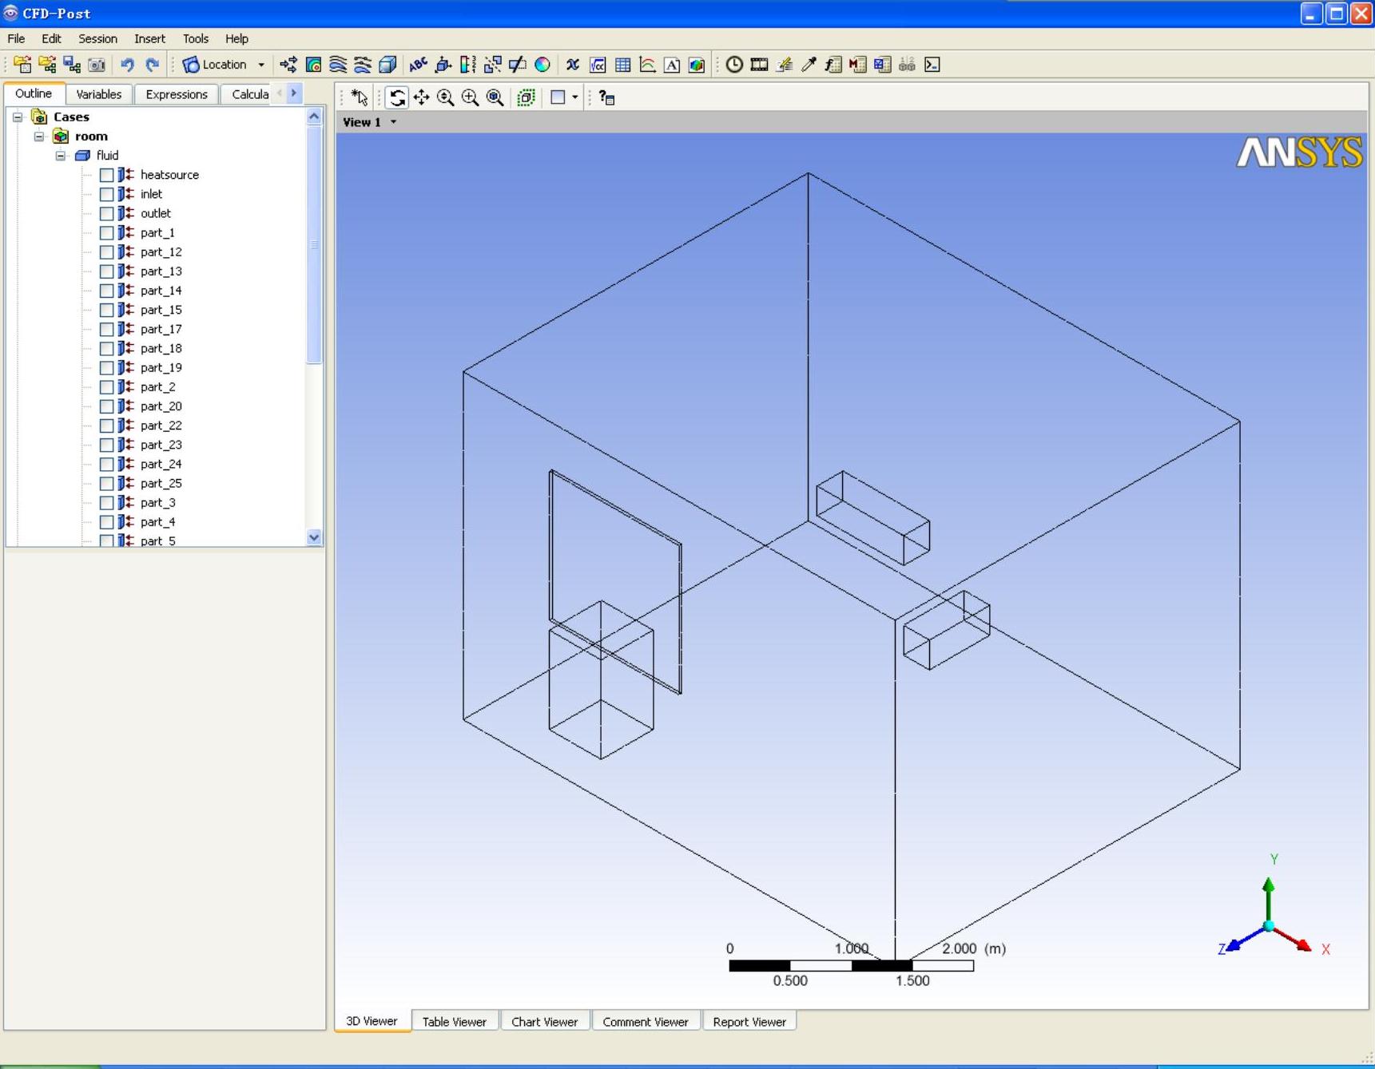Image resolution: width=1375 pixels, height=1069 pixels.
Task: Toggle the outlet checkbox on
Action: pyautogui.click(x=106, y=213)
